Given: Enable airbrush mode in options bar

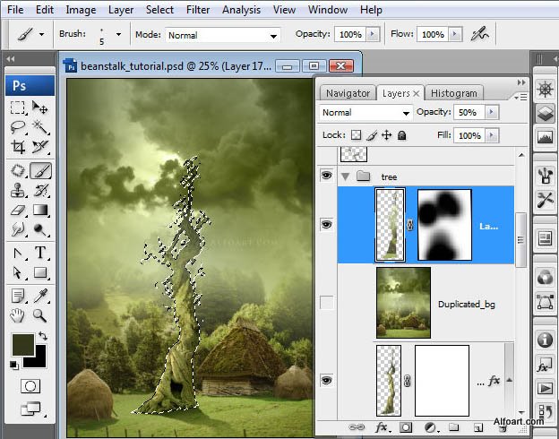Looking at the screenshot, I should [x=481, y=34].
